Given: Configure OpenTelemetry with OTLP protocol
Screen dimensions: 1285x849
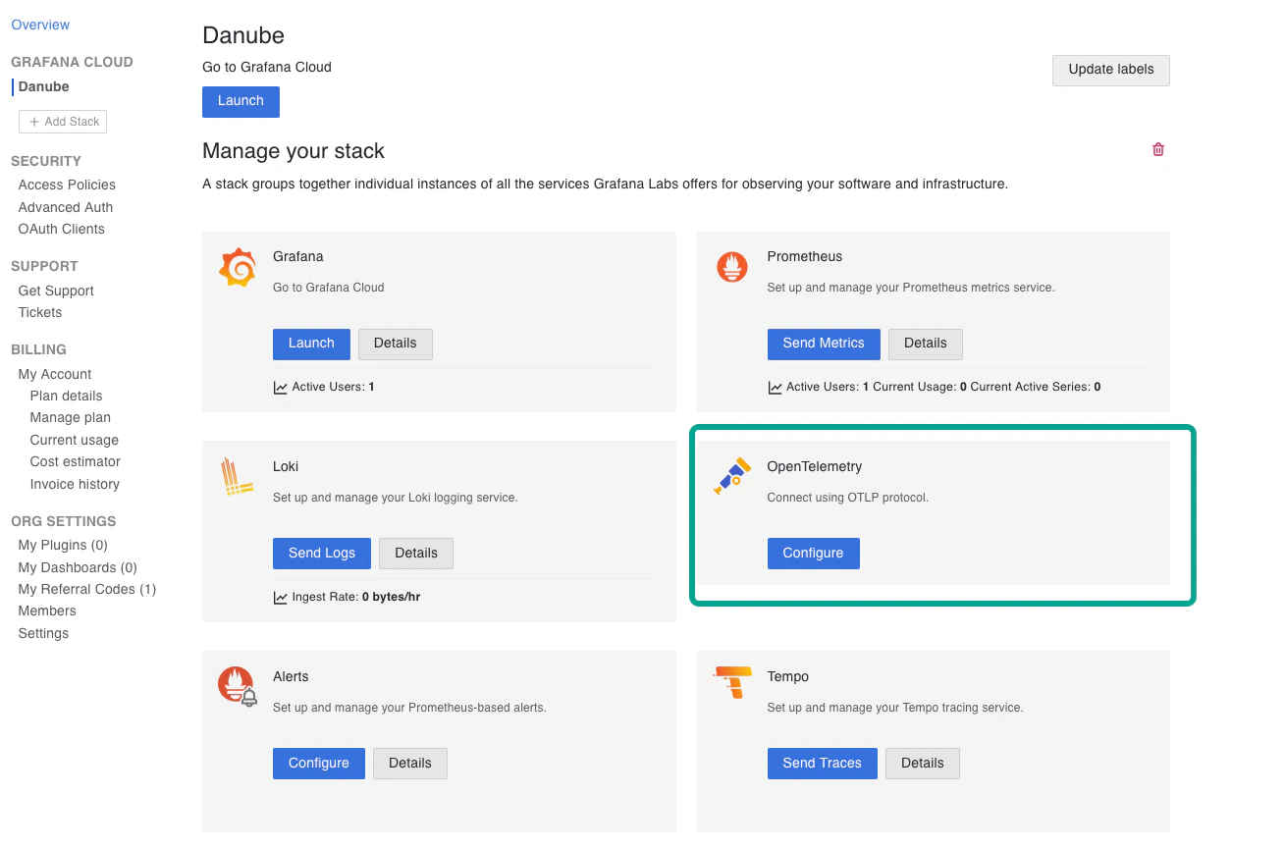Looking at the screenshot, I should (813, 553).
